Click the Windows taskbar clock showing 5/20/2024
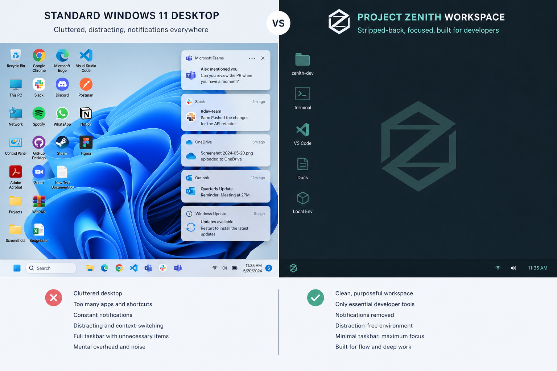The width and height of the screenshot is (557, 371). coord(253,268)
